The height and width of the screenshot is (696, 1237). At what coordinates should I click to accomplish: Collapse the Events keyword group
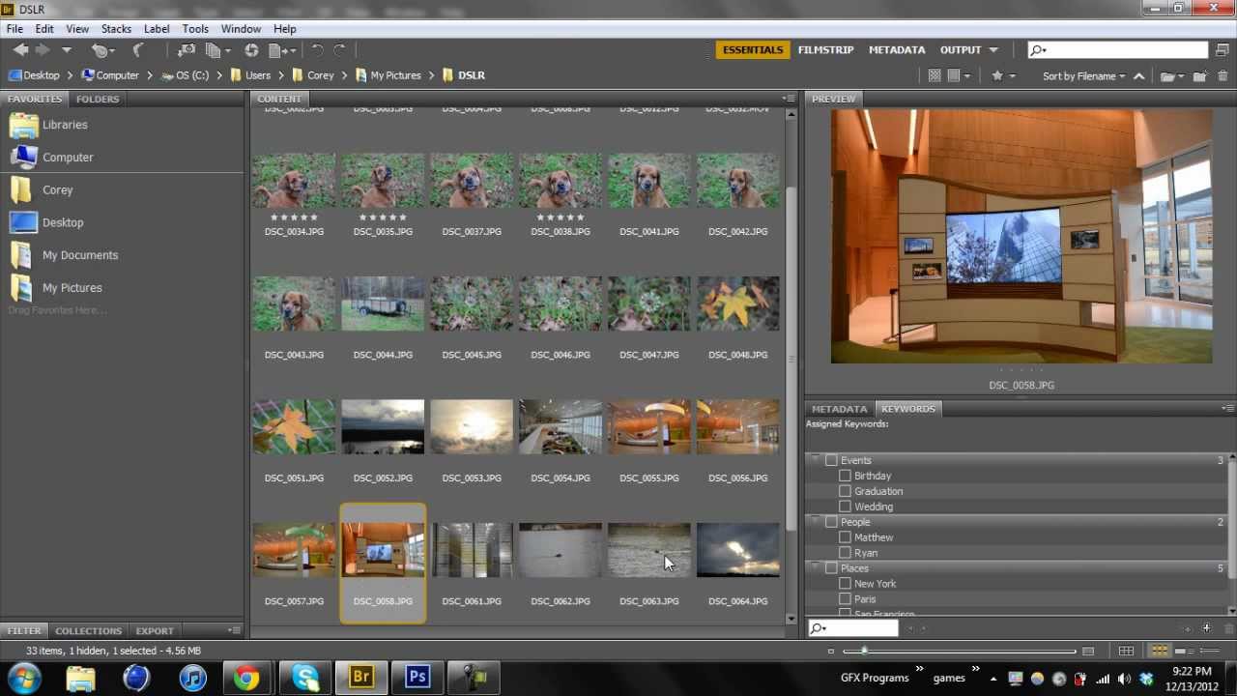[816, 460]
